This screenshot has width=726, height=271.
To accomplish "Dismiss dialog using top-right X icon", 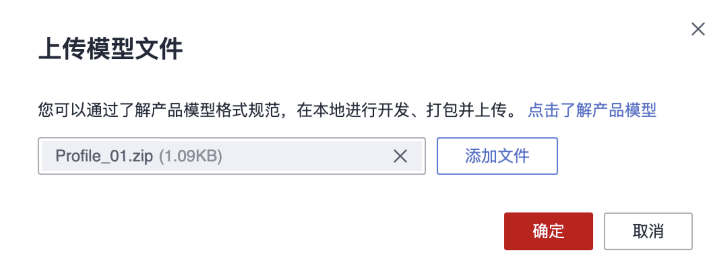I will tap(698, 29).
